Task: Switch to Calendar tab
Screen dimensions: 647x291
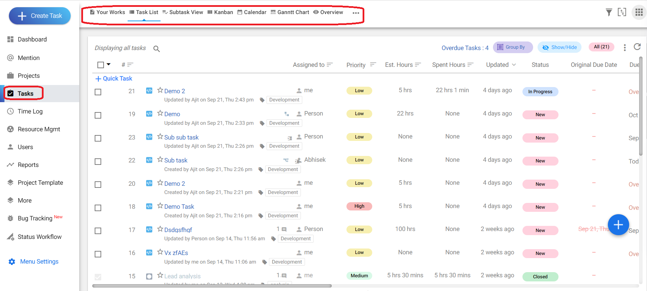Action: (252, 12)
